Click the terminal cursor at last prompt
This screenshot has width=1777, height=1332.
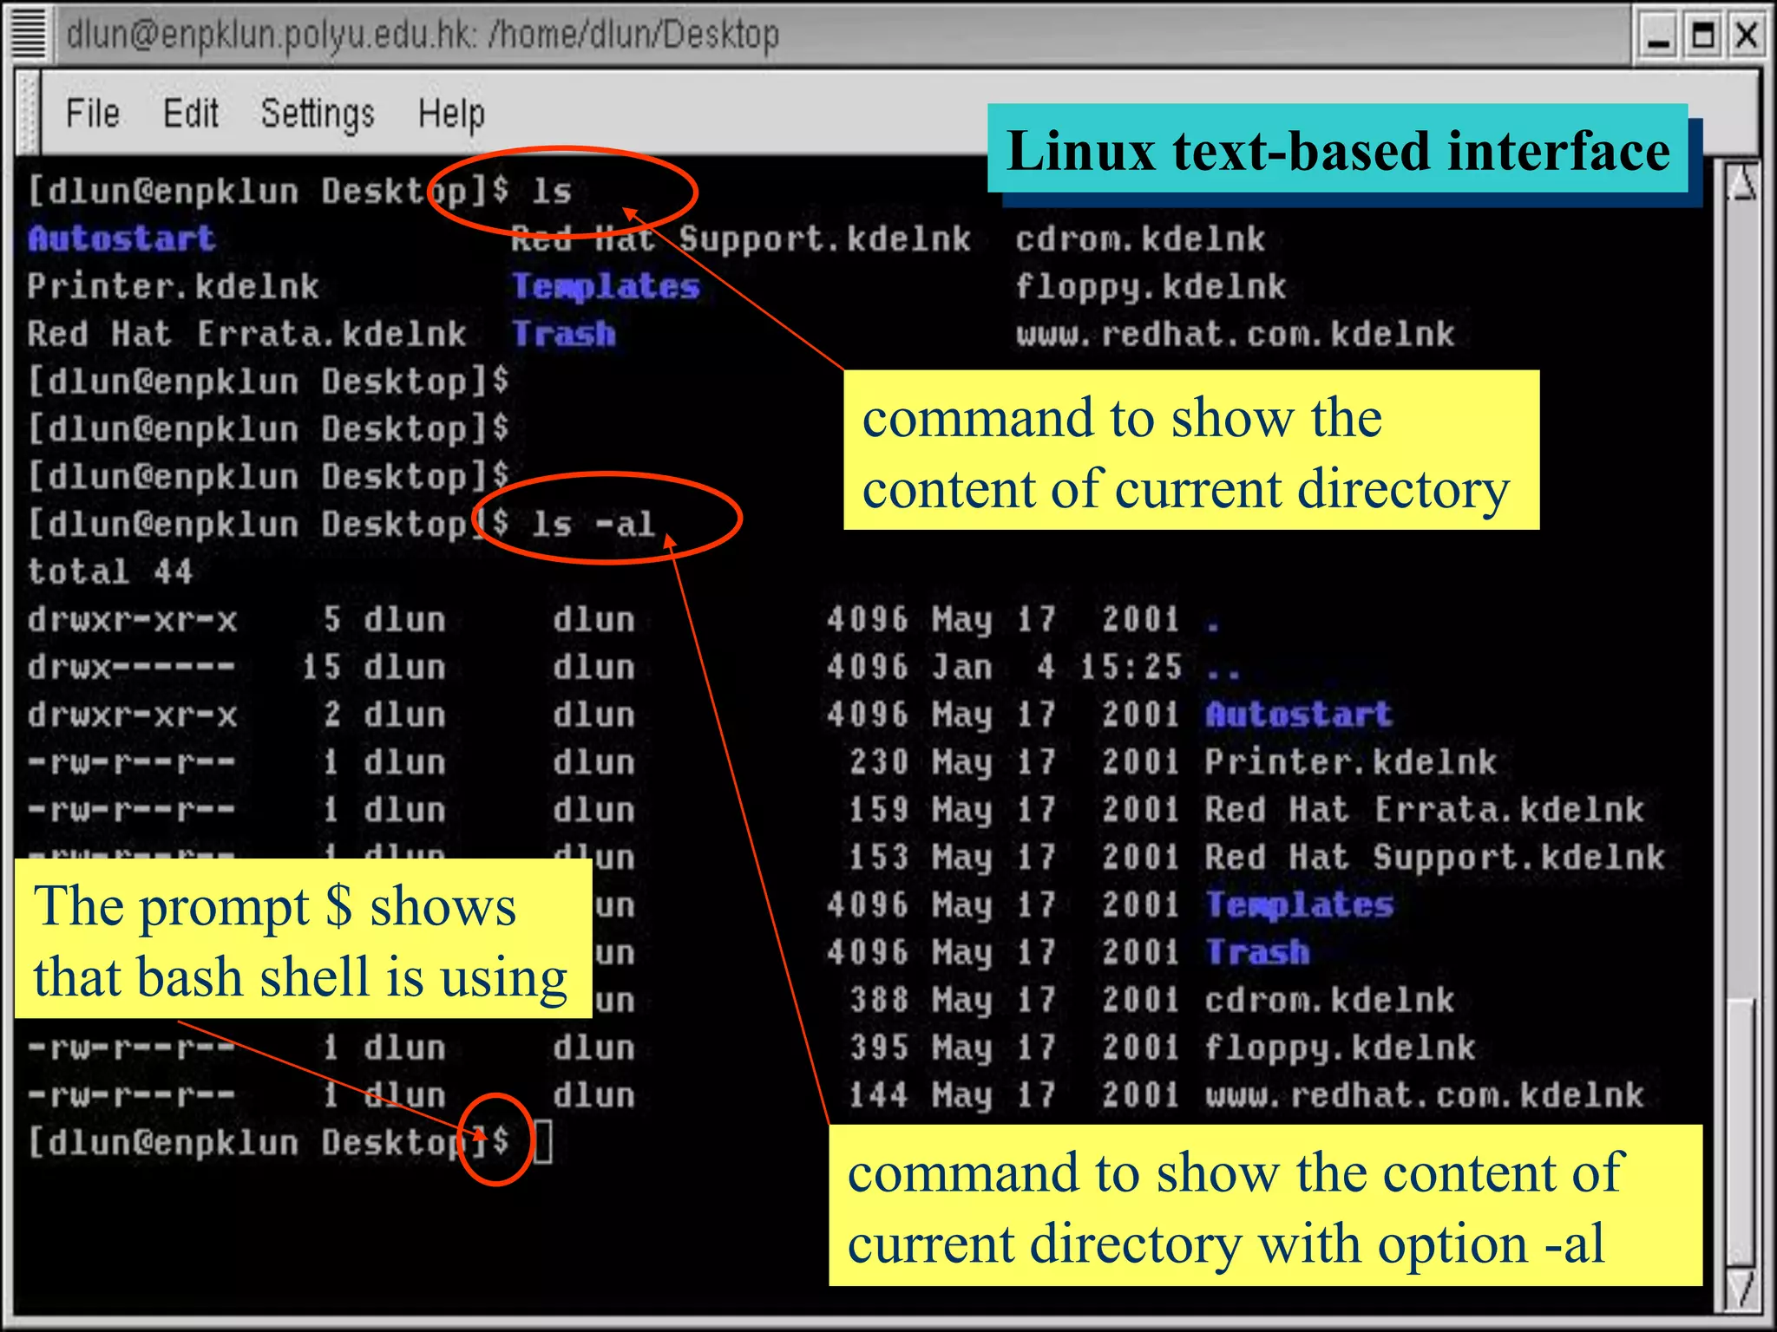(542, 1141)
